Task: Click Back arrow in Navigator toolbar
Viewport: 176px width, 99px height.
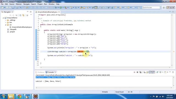Action: [10, 15]
